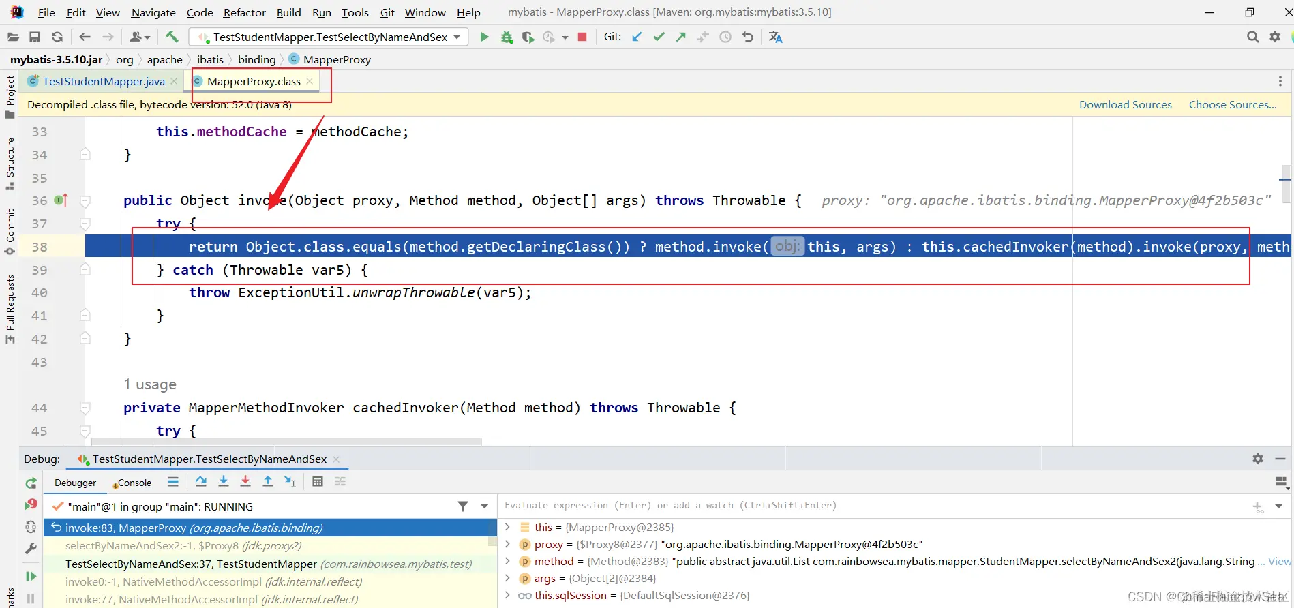This screenshot has height=608, width=1294.
Task: Build the project with the hammer icon
Action: (172, 37)
